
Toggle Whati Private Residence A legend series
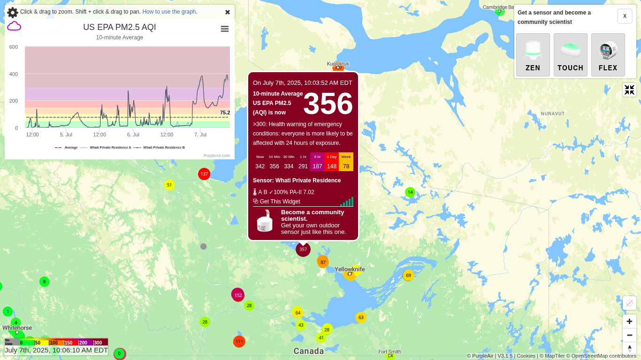click(106, 147)
